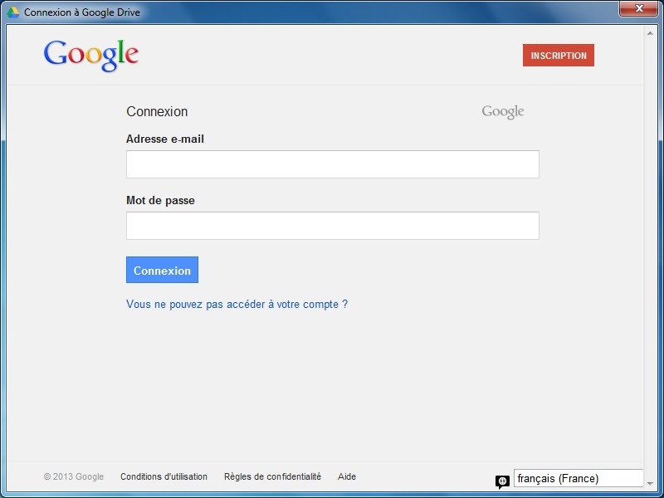The height and width of the screenshot is (498, 664).
Task: Click the vertical scrollbar track
Action: pyautogui.click(x=650, y=249)
